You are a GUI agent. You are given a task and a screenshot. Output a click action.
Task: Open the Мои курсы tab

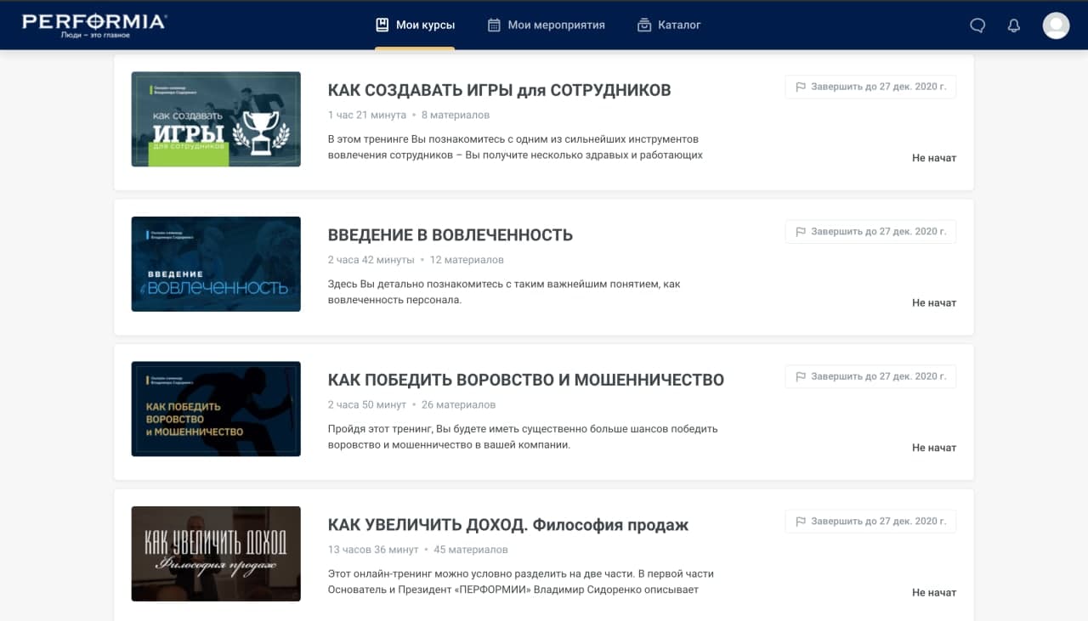pos(415,25)
